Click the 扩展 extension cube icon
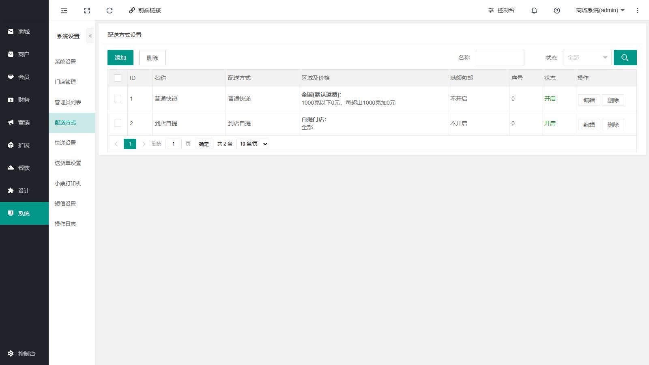 [x=11, y=145]
